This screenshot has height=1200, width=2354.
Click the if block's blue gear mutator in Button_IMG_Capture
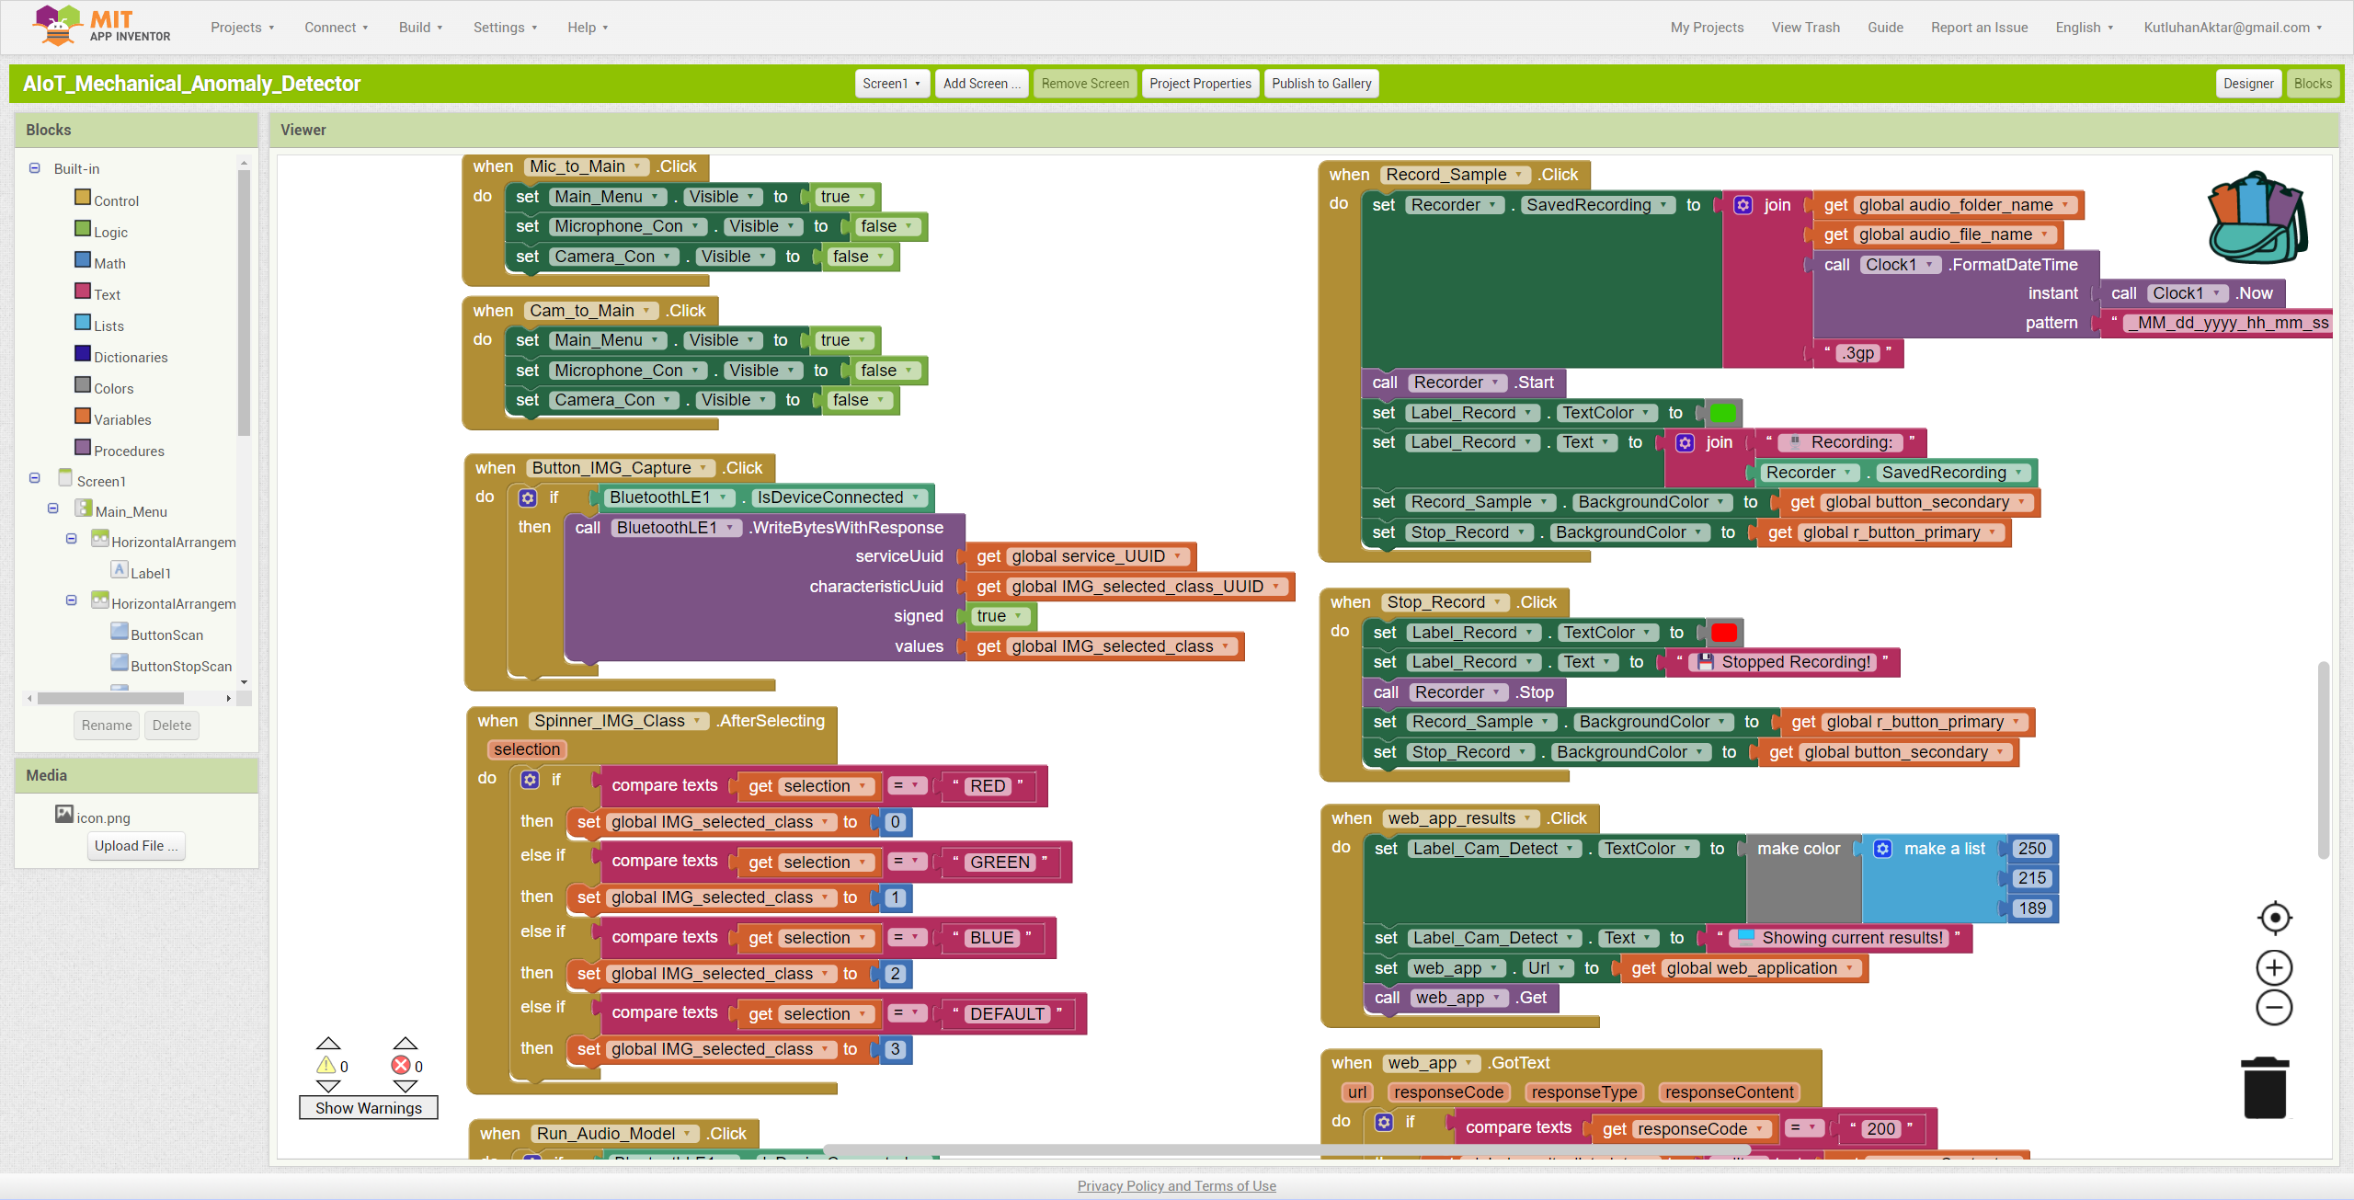point(528,497)
